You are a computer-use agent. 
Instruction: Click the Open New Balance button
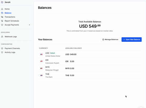pos(132,40)
